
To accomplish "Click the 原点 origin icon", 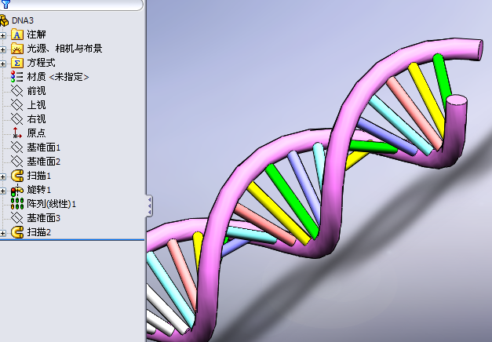I will pos(17,133).
